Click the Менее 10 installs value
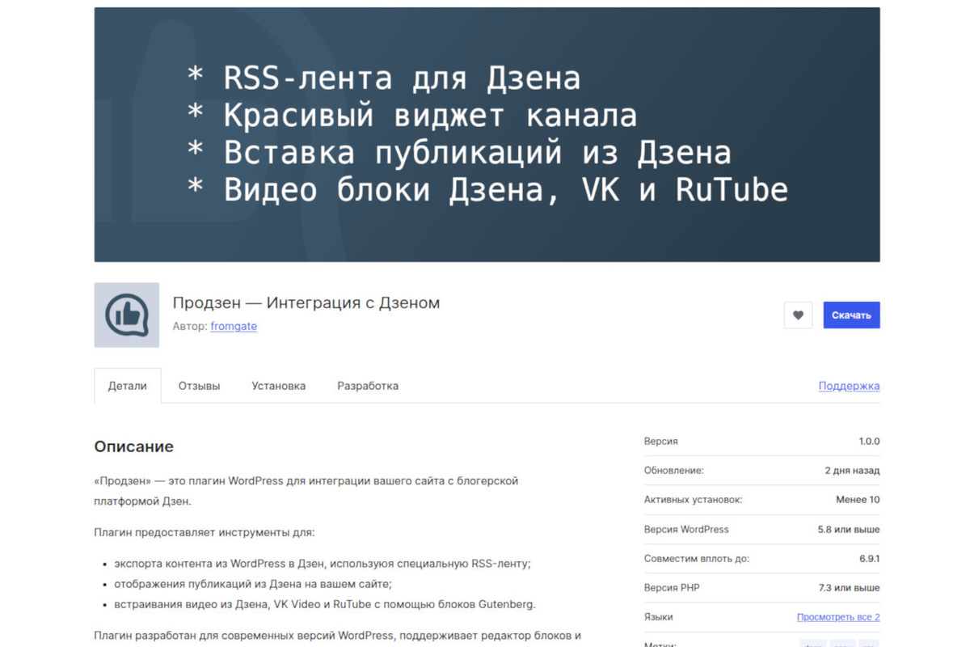 [x=858, y=500]
